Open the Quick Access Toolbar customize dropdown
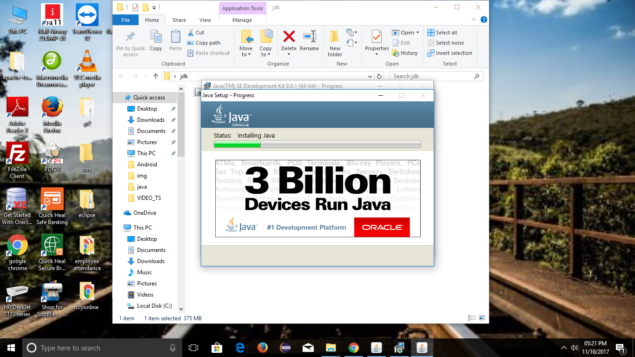635x357 pixels. pos(154,7)
